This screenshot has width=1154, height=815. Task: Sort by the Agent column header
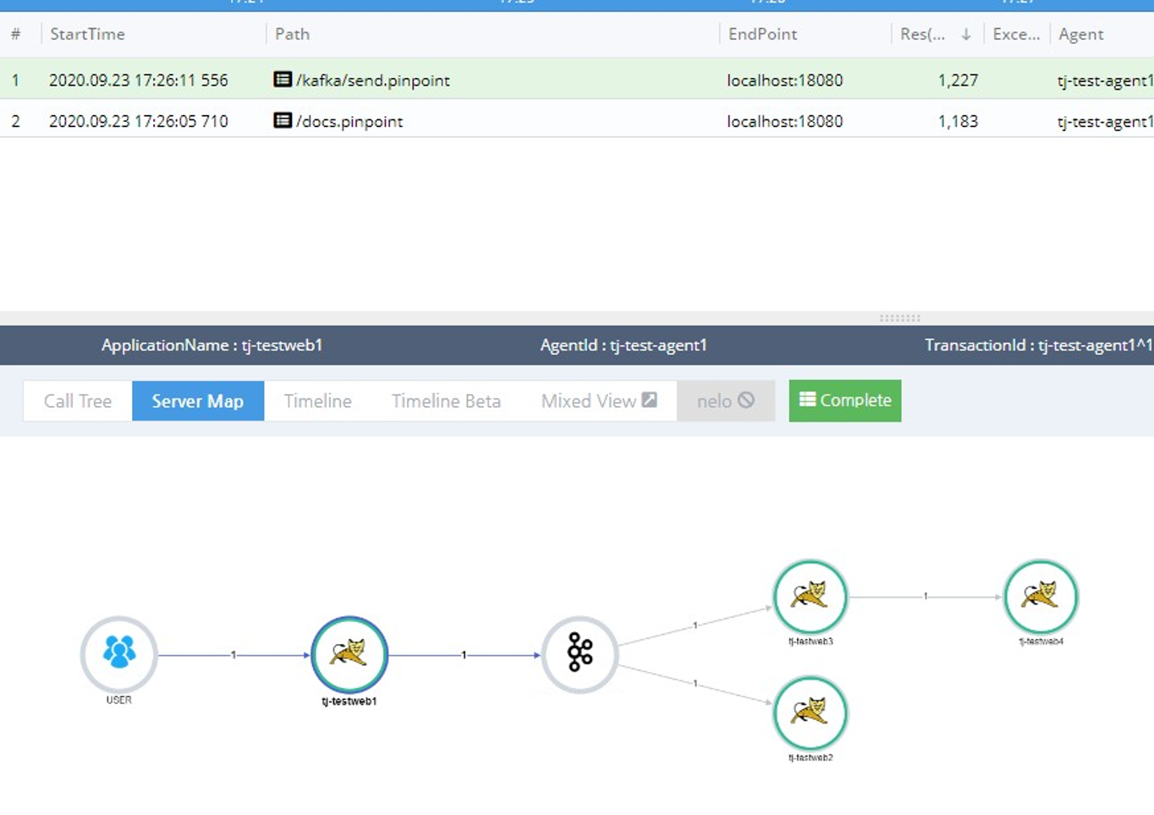[1080, 34]
